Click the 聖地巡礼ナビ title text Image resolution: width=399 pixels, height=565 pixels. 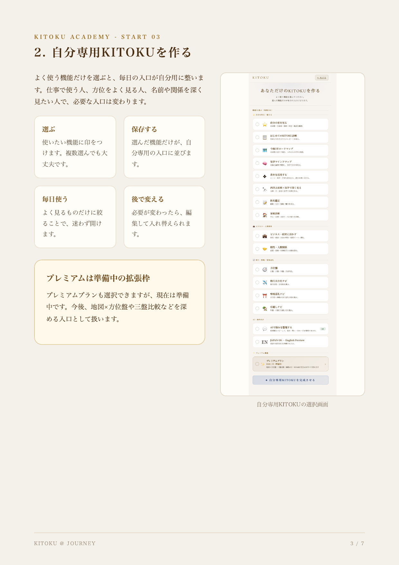(x=277, y=294)
